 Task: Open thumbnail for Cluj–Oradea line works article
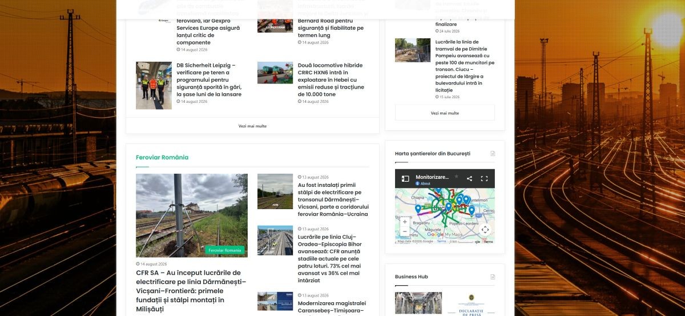pos(275,240)
